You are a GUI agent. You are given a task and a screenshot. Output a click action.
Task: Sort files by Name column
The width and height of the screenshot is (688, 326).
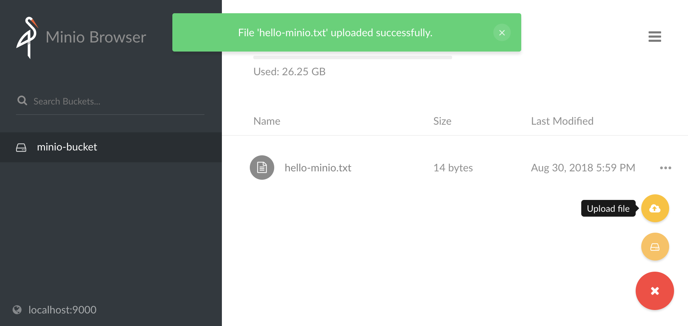point(267,121)
